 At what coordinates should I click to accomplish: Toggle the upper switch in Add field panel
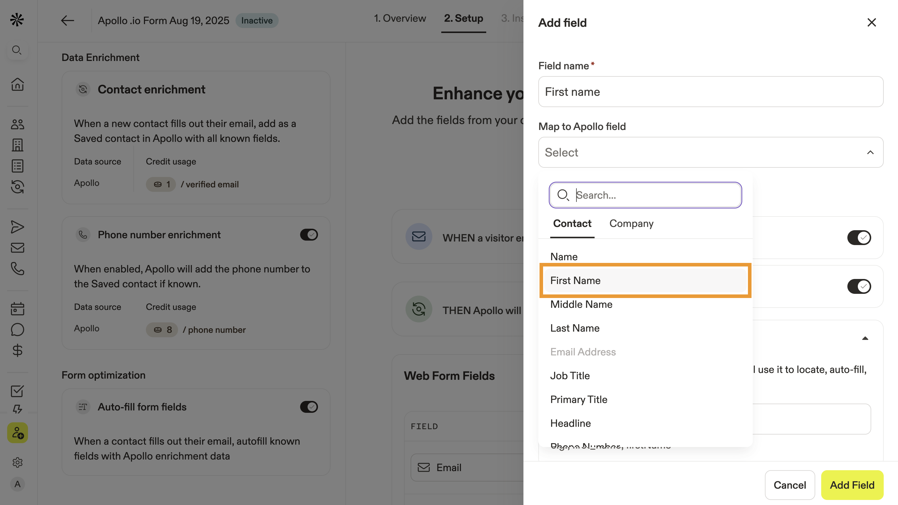pos(859,238)
